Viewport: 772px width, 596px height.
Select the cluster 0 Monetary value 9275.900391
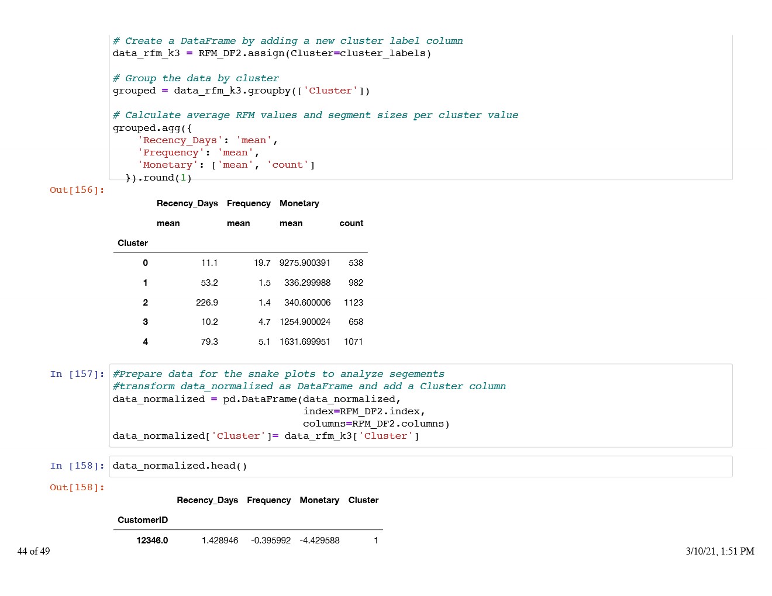coord(305,263)
